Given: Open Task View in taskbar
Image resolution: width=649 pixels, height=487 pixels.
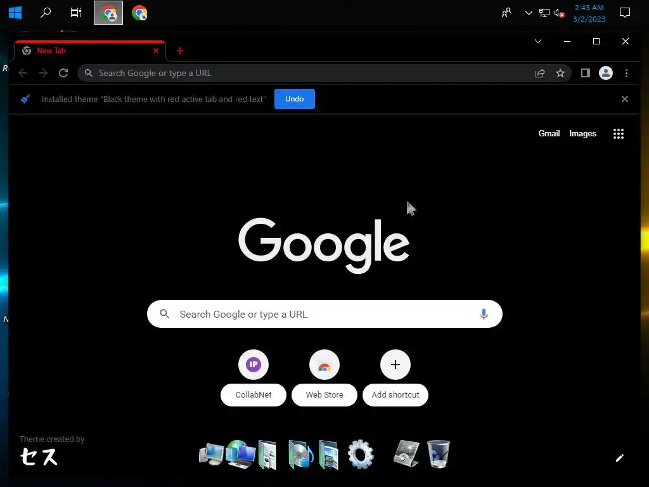Looking at the screenshot, I should click(76, 13).
